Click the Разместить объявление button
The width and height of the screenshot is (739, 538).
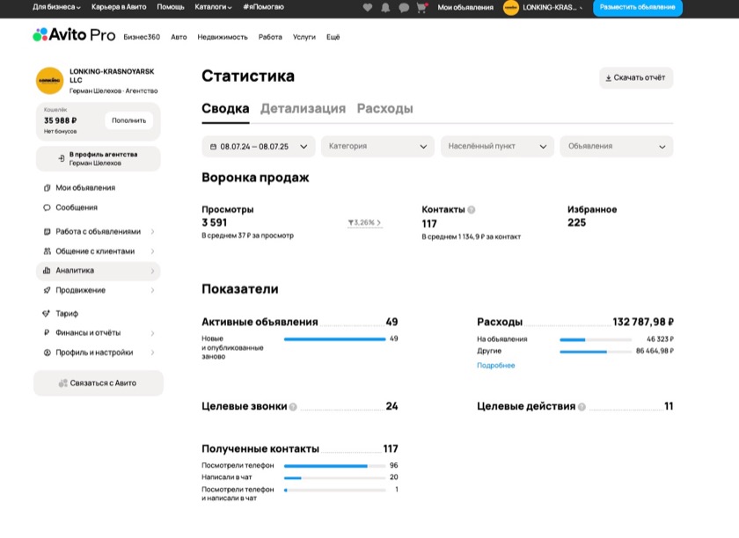point(637,8)
